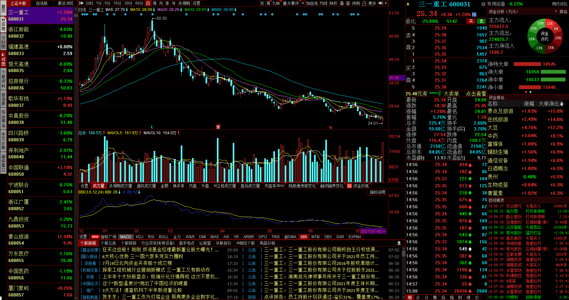Open 牛叉诊股 in left vertical sidebar
Viewport: 569px width, 300px height.
3,141
